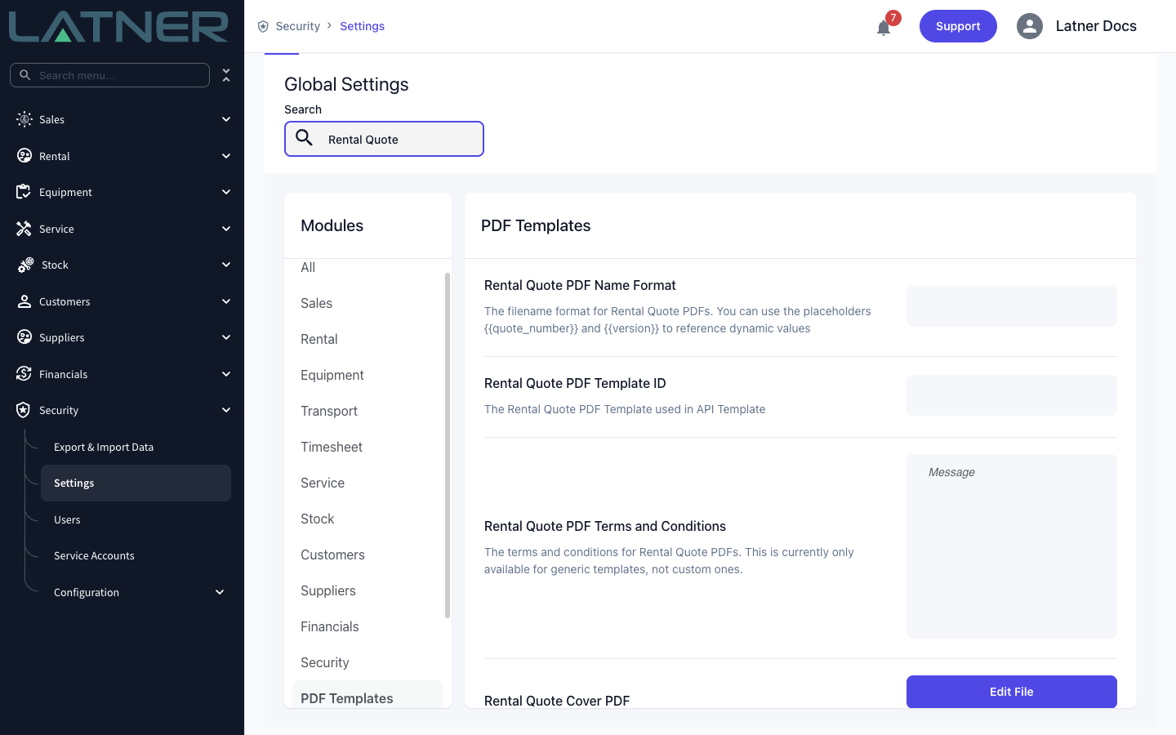
Task: Click the user avatar icon
Action: [1030, 26]
